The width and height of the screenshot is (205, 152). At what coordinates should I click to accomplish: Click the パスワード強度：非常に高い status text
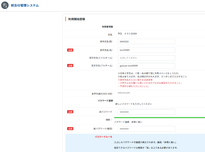(128, 122)
